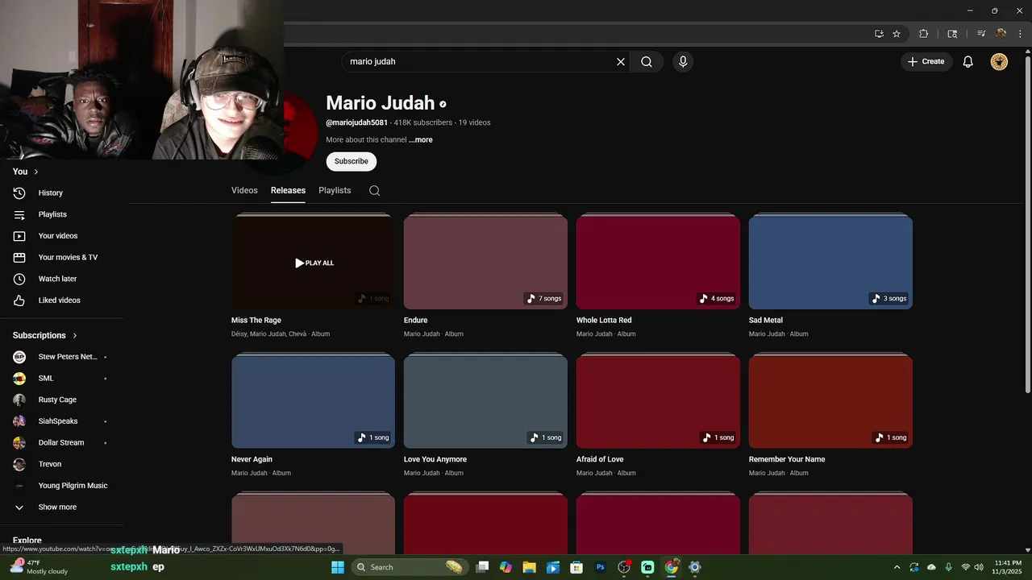Open the YouTube account avatar menu
This screenshot has width=1032, height=580.
click(999, 61)
